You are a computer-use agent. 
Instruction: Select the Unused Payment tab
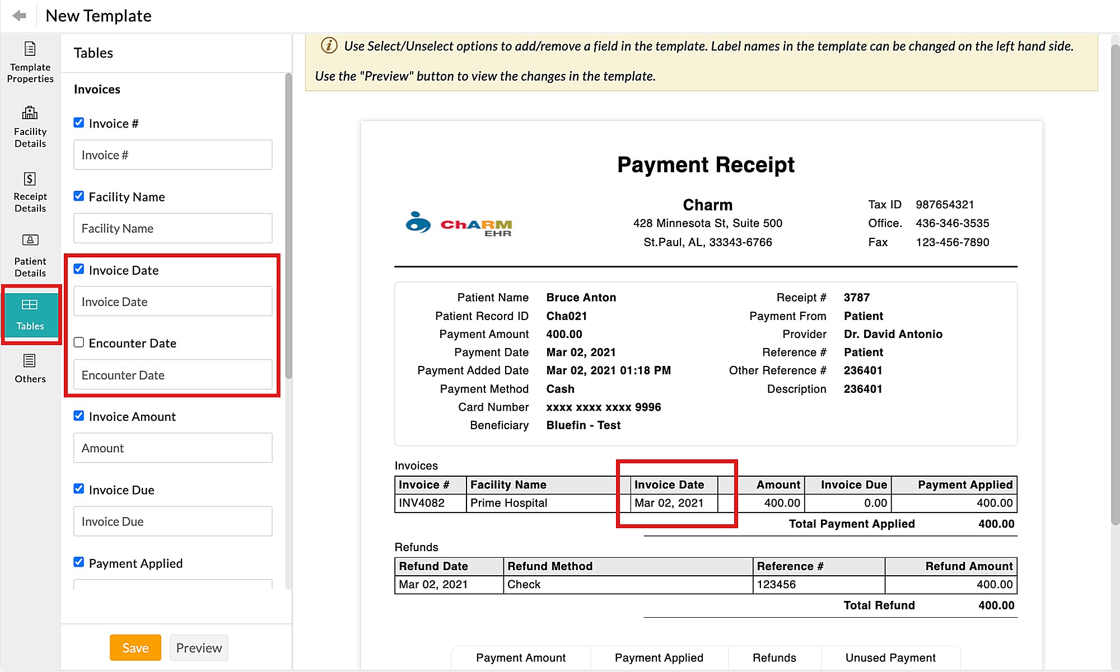tap(890, 658)
